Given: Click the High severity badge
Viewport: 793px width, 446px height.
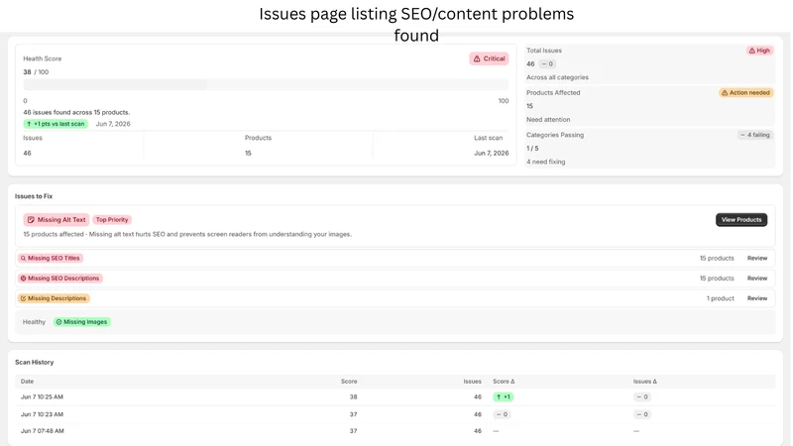Looking at the screenshot, I should (x=759, y=51).
